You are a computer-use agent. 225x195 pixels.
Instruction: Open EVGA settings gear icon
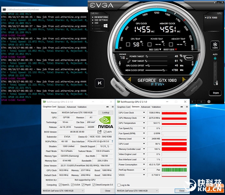(x=209, y=102)
